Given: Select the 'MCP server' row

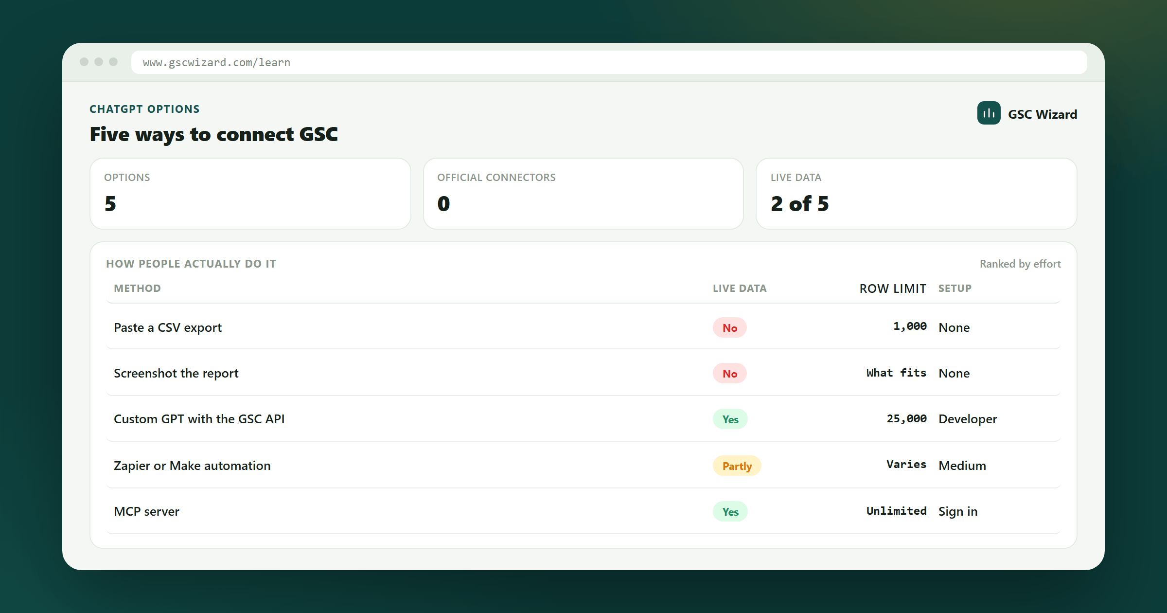Looking at the screenshot, I should pos(583,511).
